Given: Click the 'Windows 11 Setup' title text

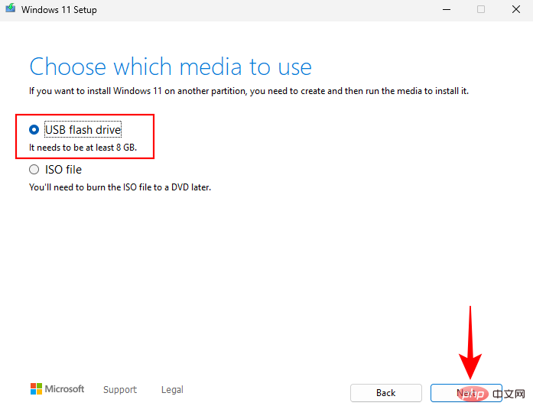Looking at the screenshot, I should pyautogui.click(x=59, y=10).
